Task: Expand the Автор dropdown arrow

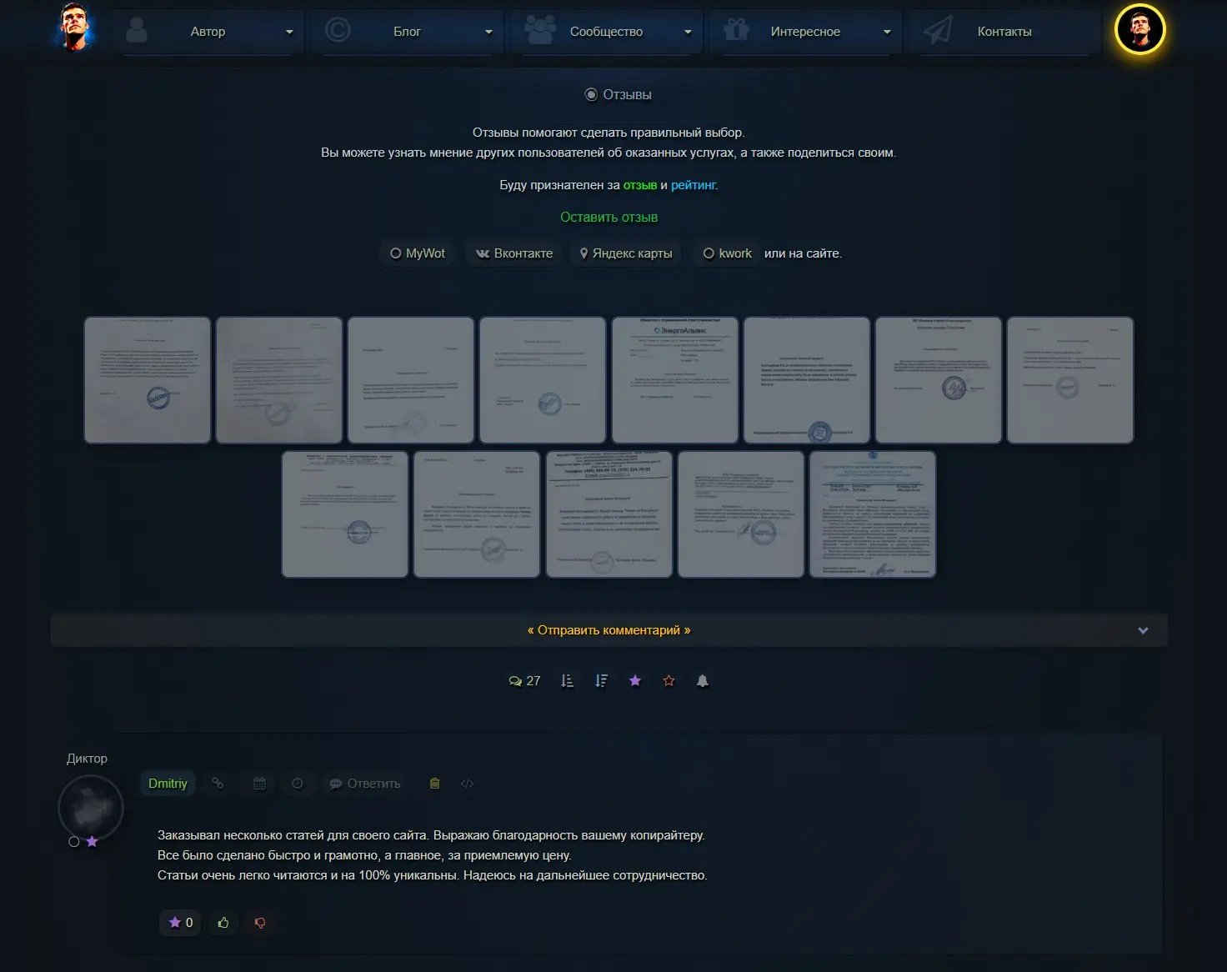Action: (289, 32)
